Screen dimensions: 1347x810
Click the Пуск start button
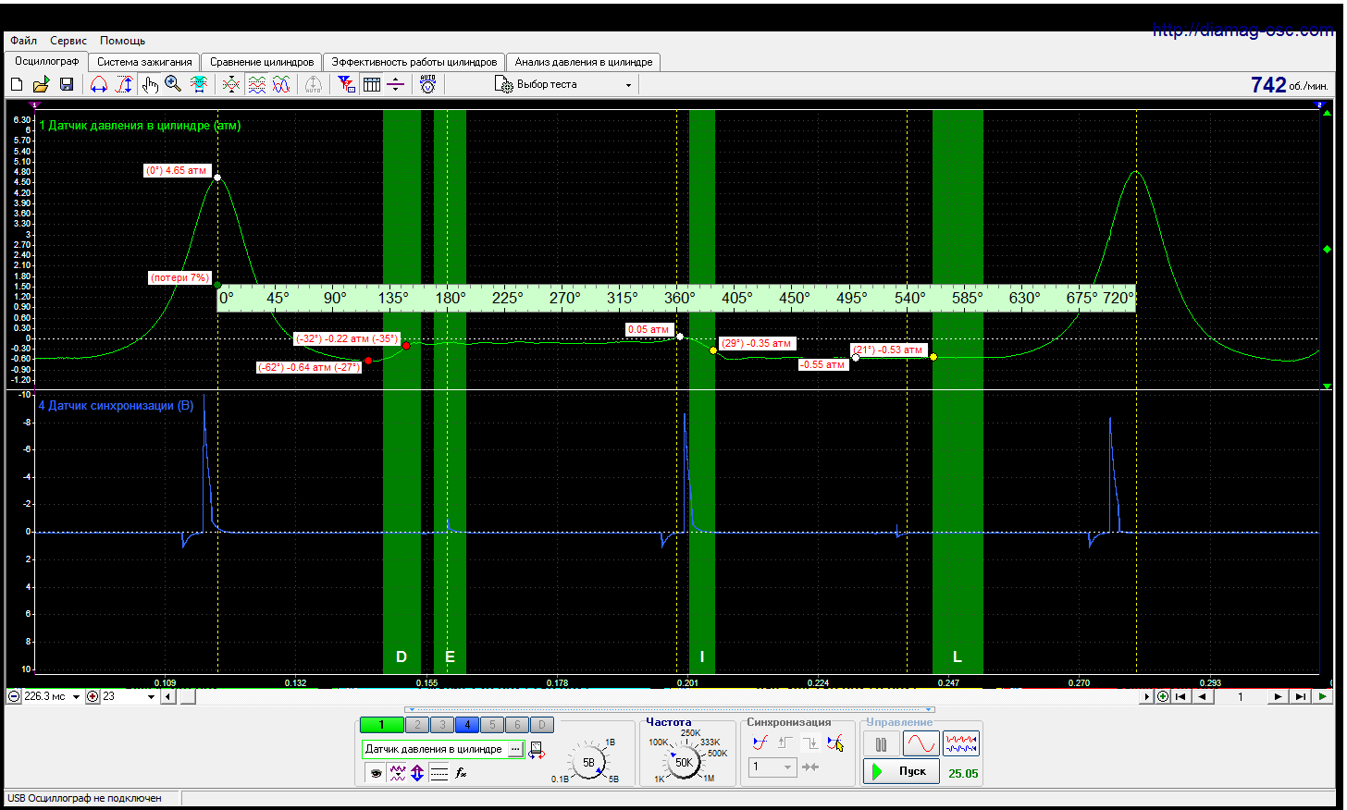pyautogui.click(x=901, y=771)
